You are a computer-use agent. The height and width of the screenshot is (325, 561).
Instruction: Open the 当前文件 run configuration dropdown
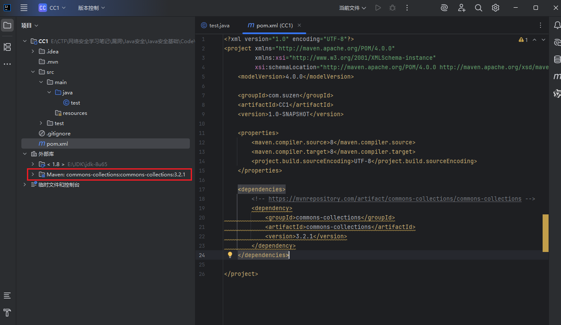point(352,8)
